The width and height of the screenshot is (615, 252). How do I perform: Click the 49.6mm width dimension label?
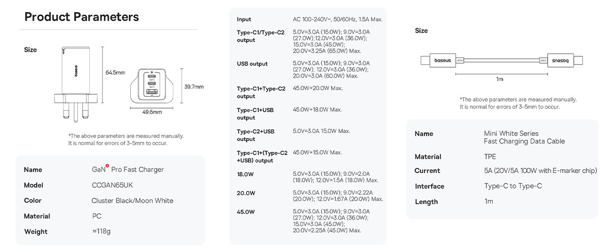(152, 112)
